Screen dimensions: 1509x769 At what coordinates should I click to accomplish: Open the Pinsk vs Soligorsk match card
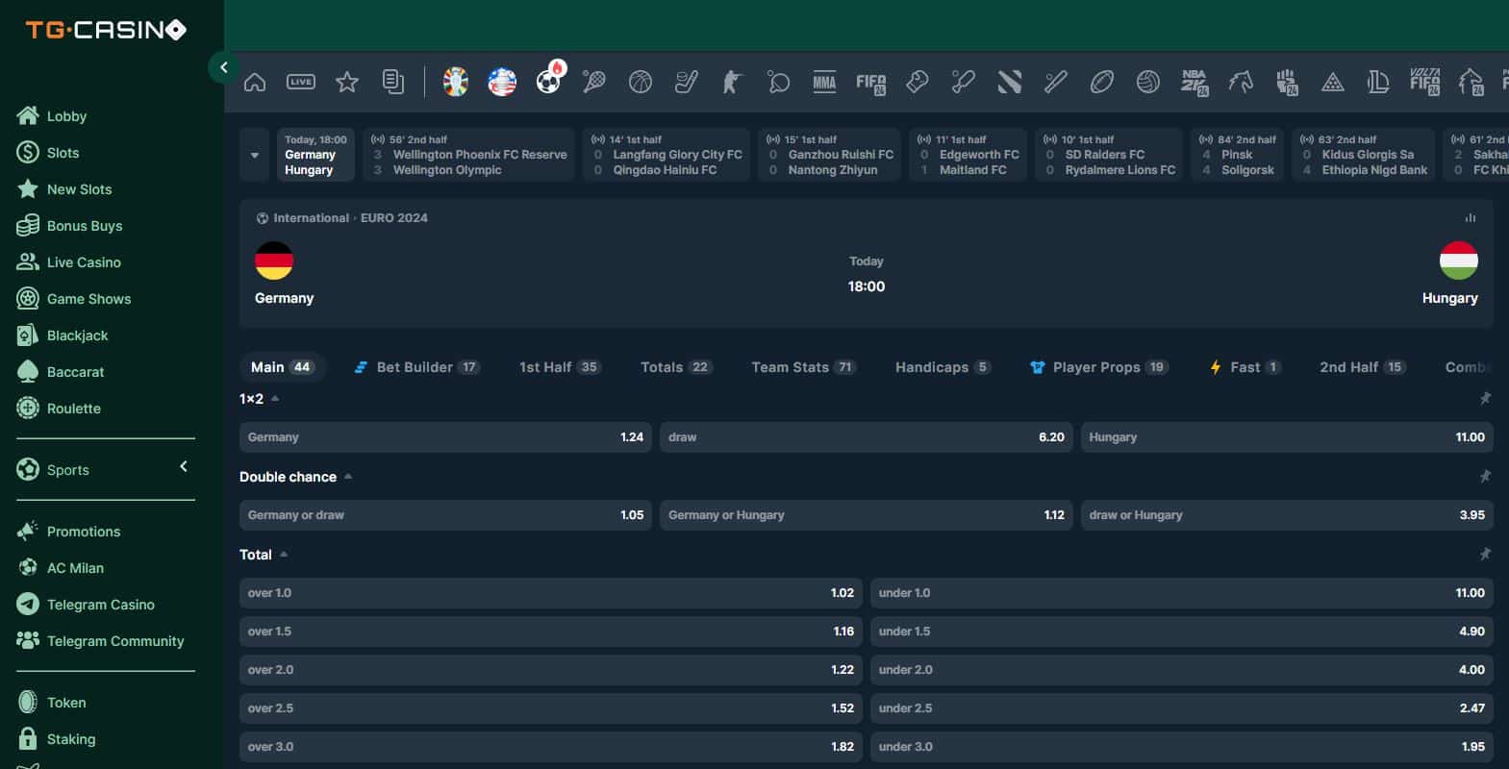(1237, 155)
